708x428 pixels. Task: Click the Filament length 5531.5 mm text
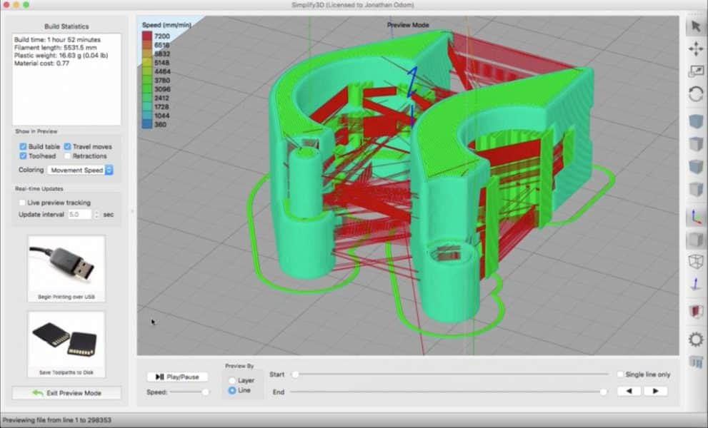point(55,47)
